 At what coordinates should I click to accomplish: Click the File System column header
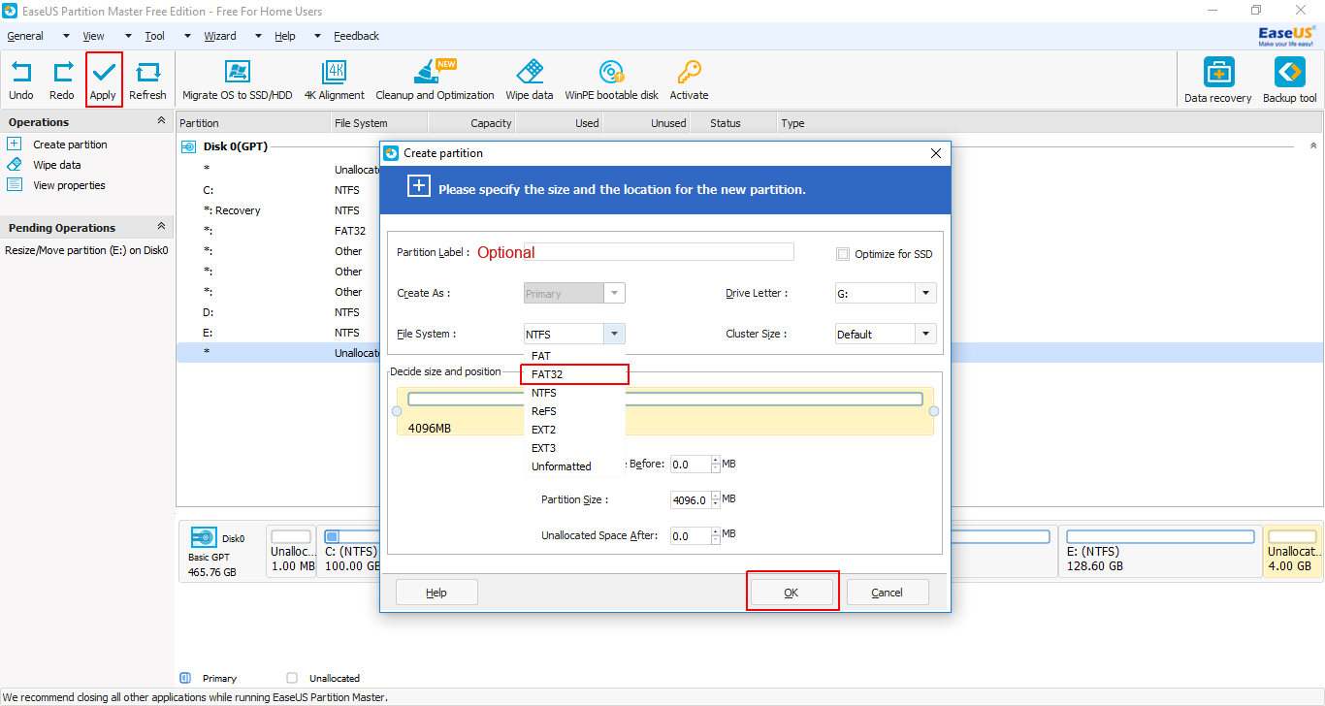[379, 123]
